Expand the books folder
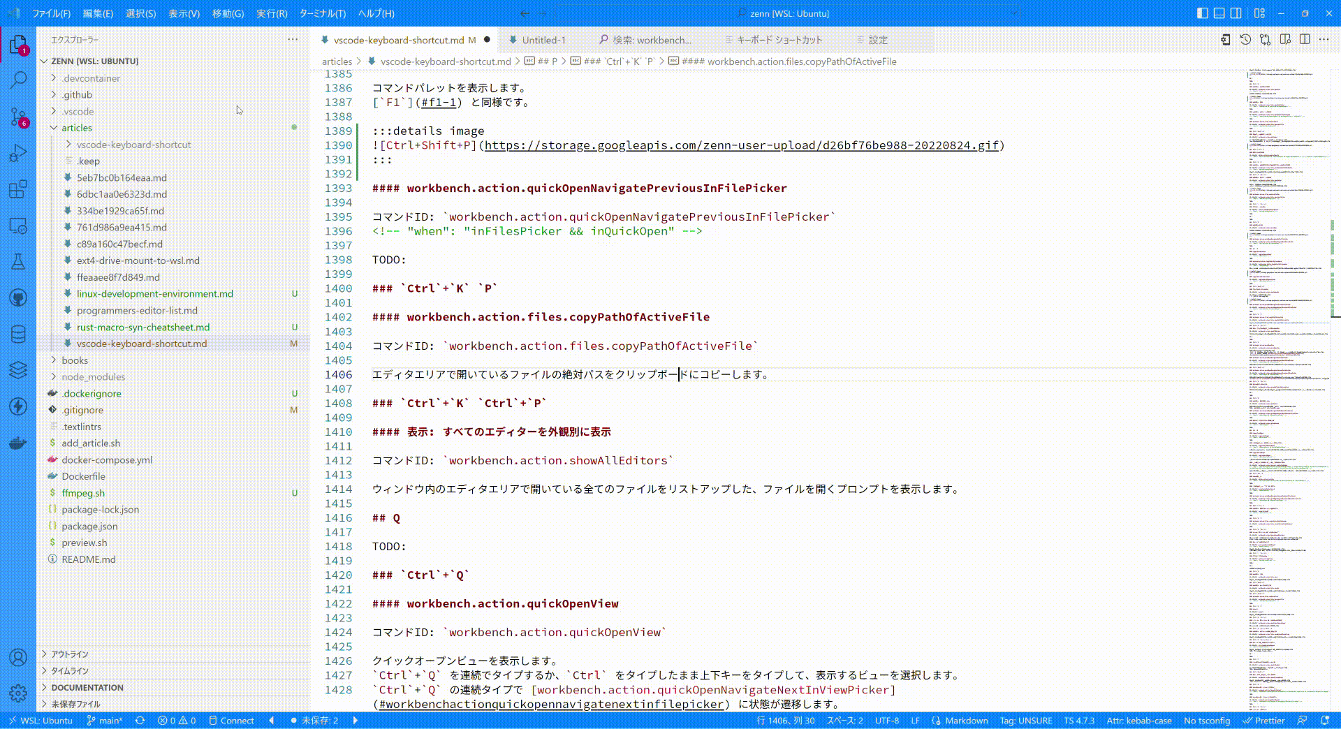 [x=173, y=360]
